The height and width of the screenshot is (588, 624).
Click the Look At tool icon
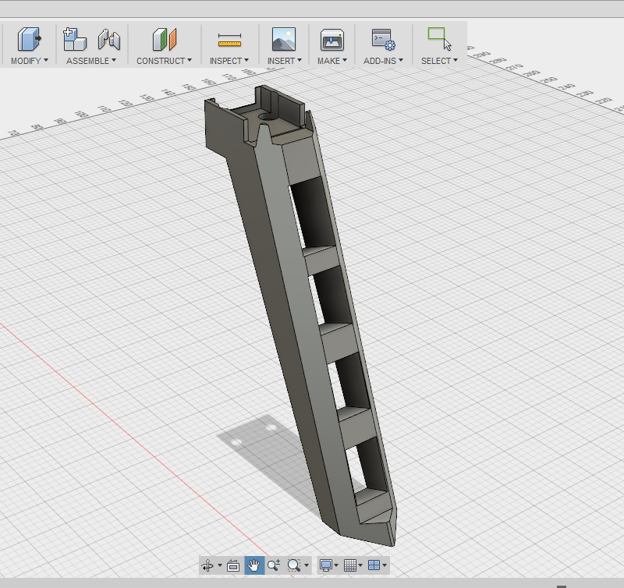click(x=233, y=565)
